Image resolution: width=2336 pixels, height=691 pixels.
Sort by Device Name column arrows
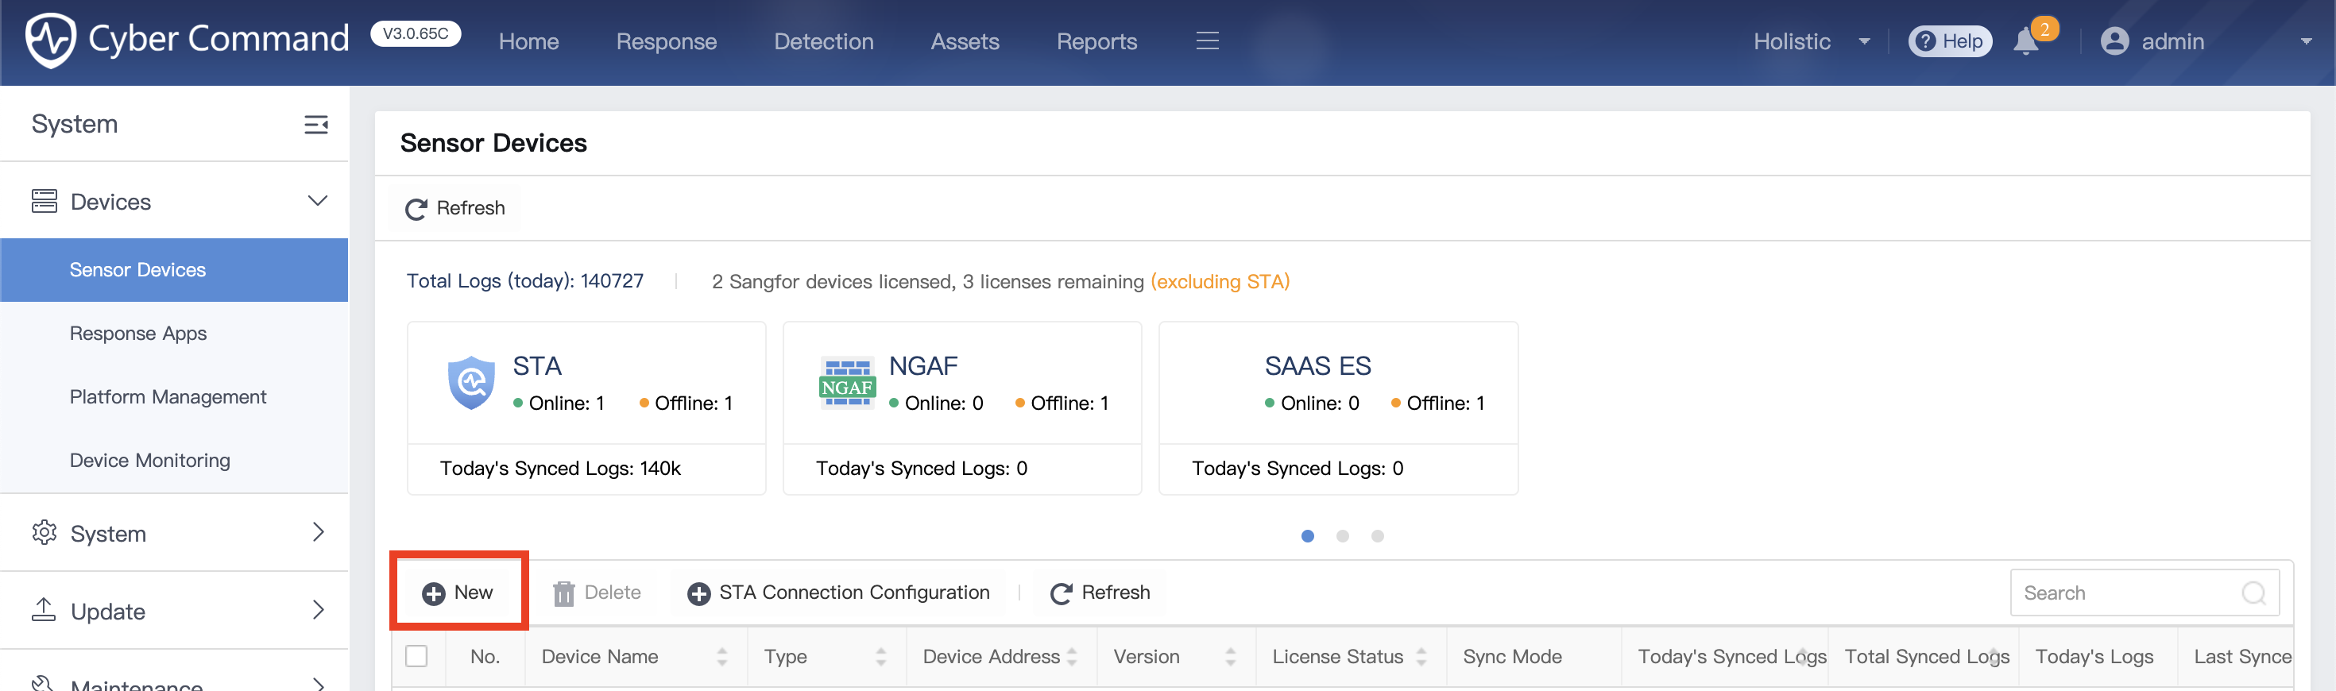[721, 657]
